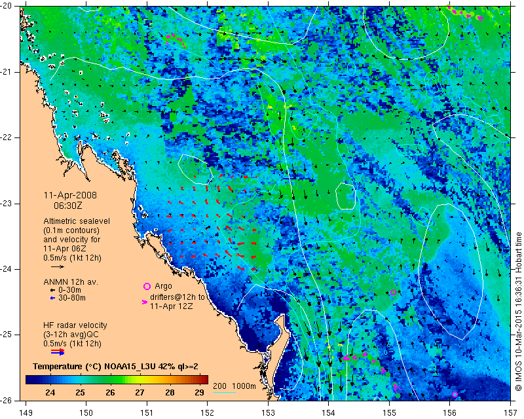Click the 'ANMN 12h av.' label
The height and width of the screenshot is (419, 524).
(x=71, y=282)
